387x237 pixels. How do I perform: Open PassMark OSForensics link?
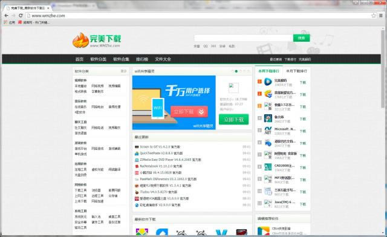pos(168,179)
